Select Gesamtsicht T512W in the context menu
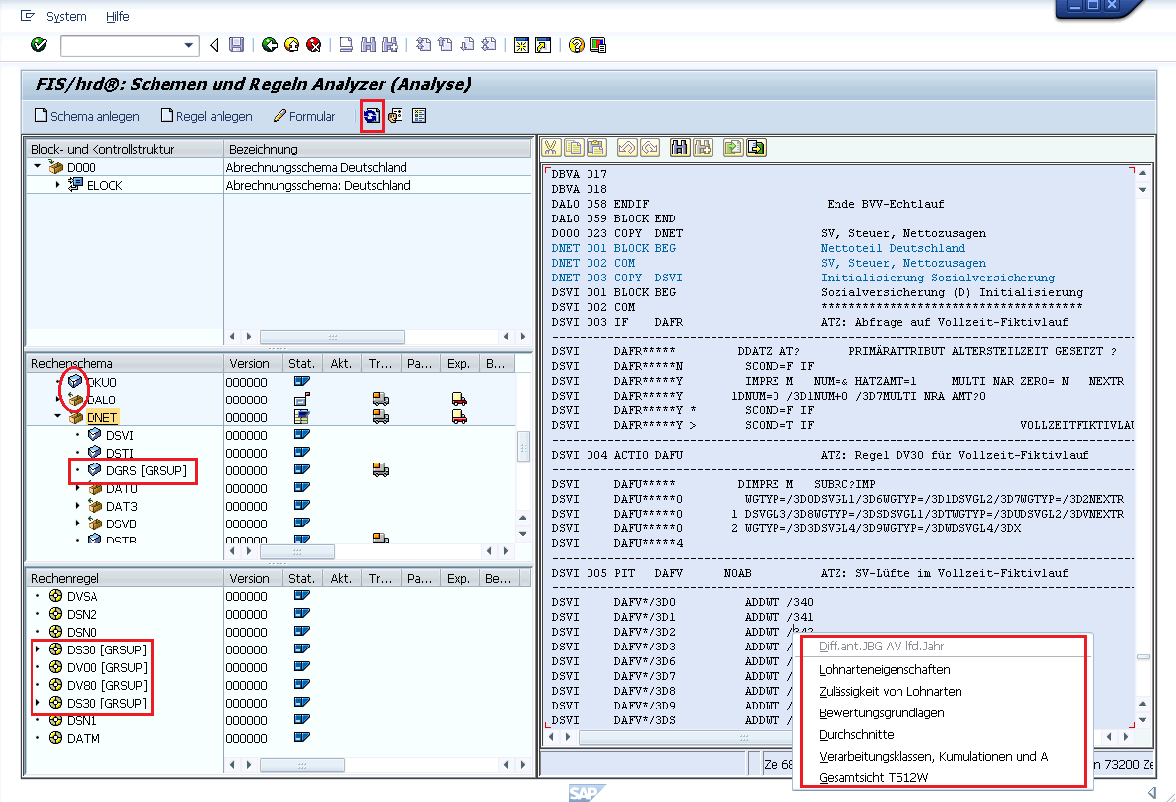Screen dimensions: 1176x802 click(x=874, y=778)
